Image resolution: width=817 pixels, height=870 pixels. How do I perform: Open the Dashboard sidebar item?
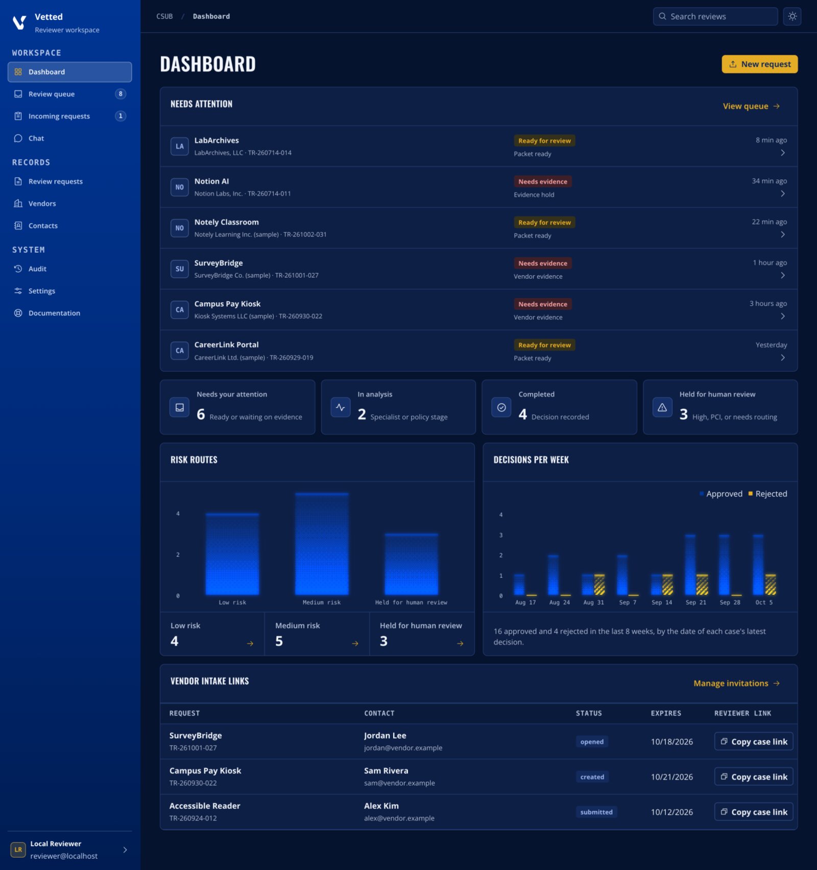[x=70, y=72]
